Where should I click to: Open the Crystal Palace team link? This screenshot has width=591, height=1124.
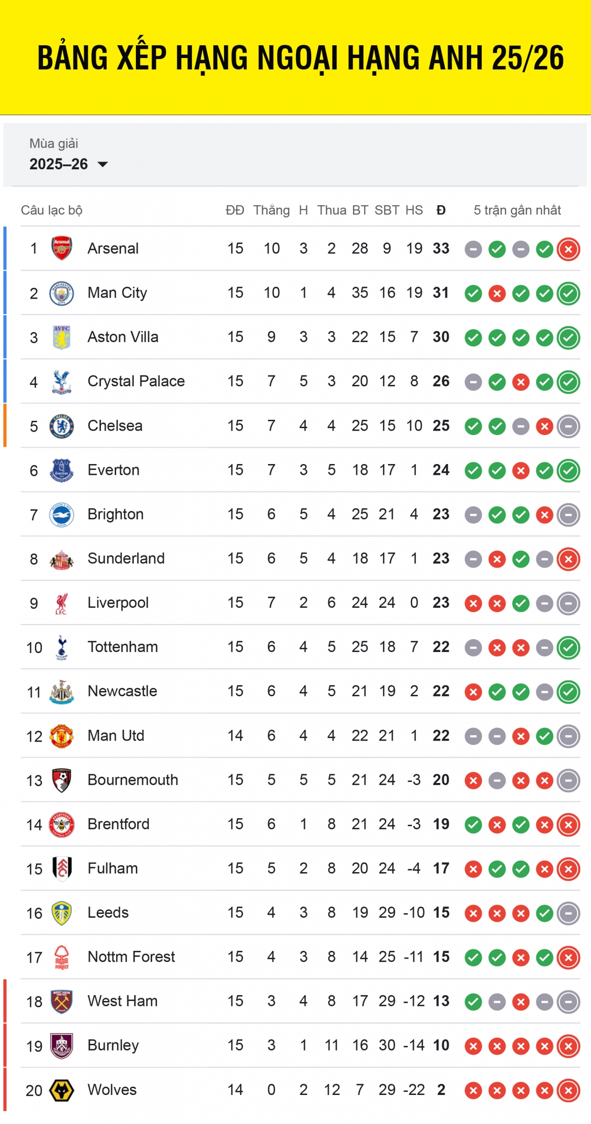point(136,381)
